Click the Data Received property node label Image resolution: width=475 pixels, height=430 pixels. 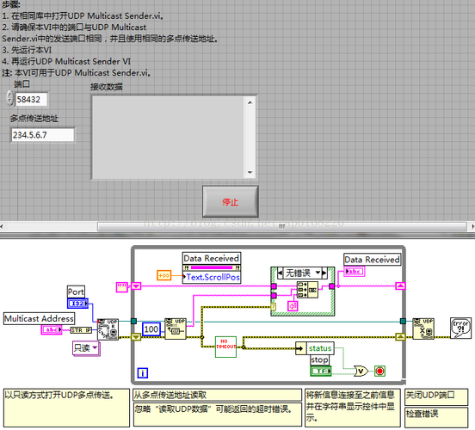pos(212,258)
